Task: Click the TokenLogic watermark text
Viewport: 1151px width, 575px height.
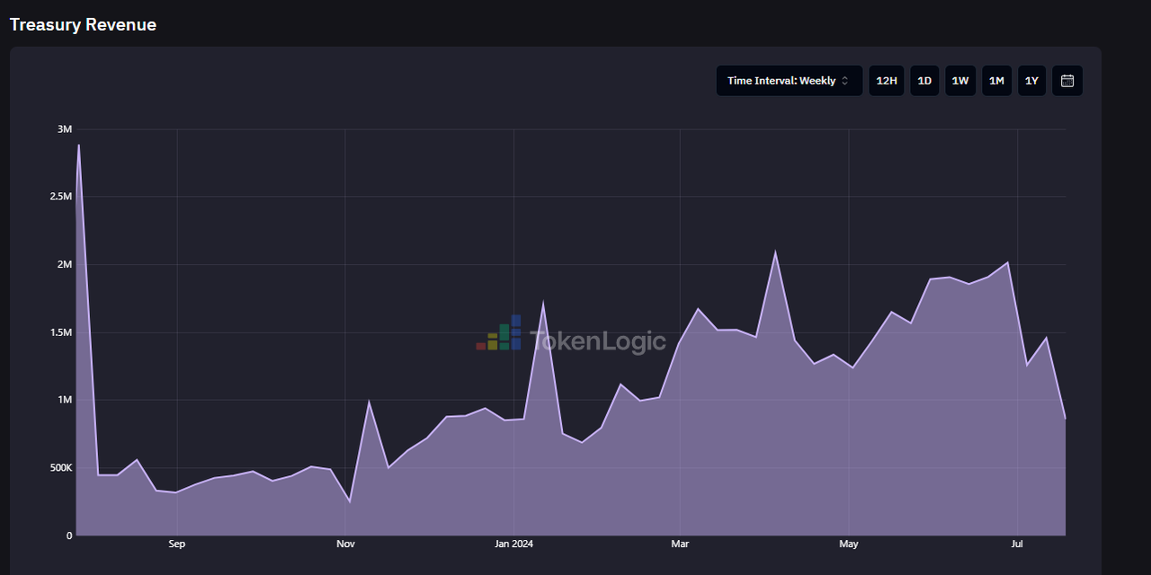Action: click(597, 341)
